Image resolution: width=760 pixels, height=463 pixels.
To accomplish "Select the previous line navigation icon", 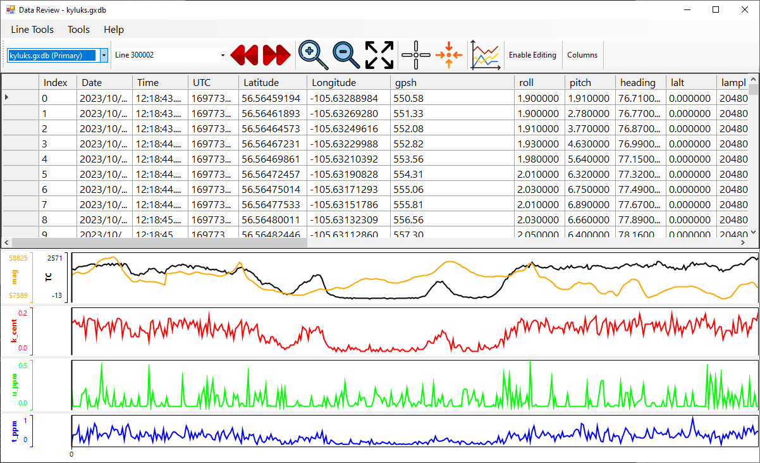I will coord(245,55).
